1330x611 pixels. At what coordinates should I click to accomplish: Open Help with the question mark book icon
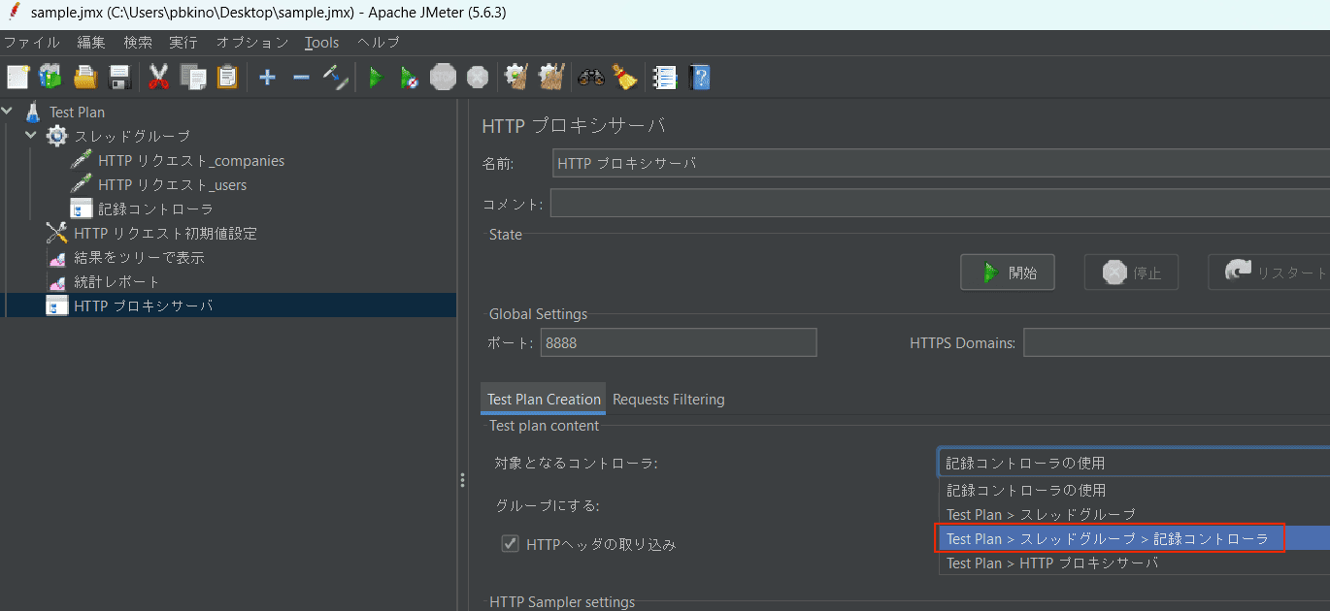699,78
